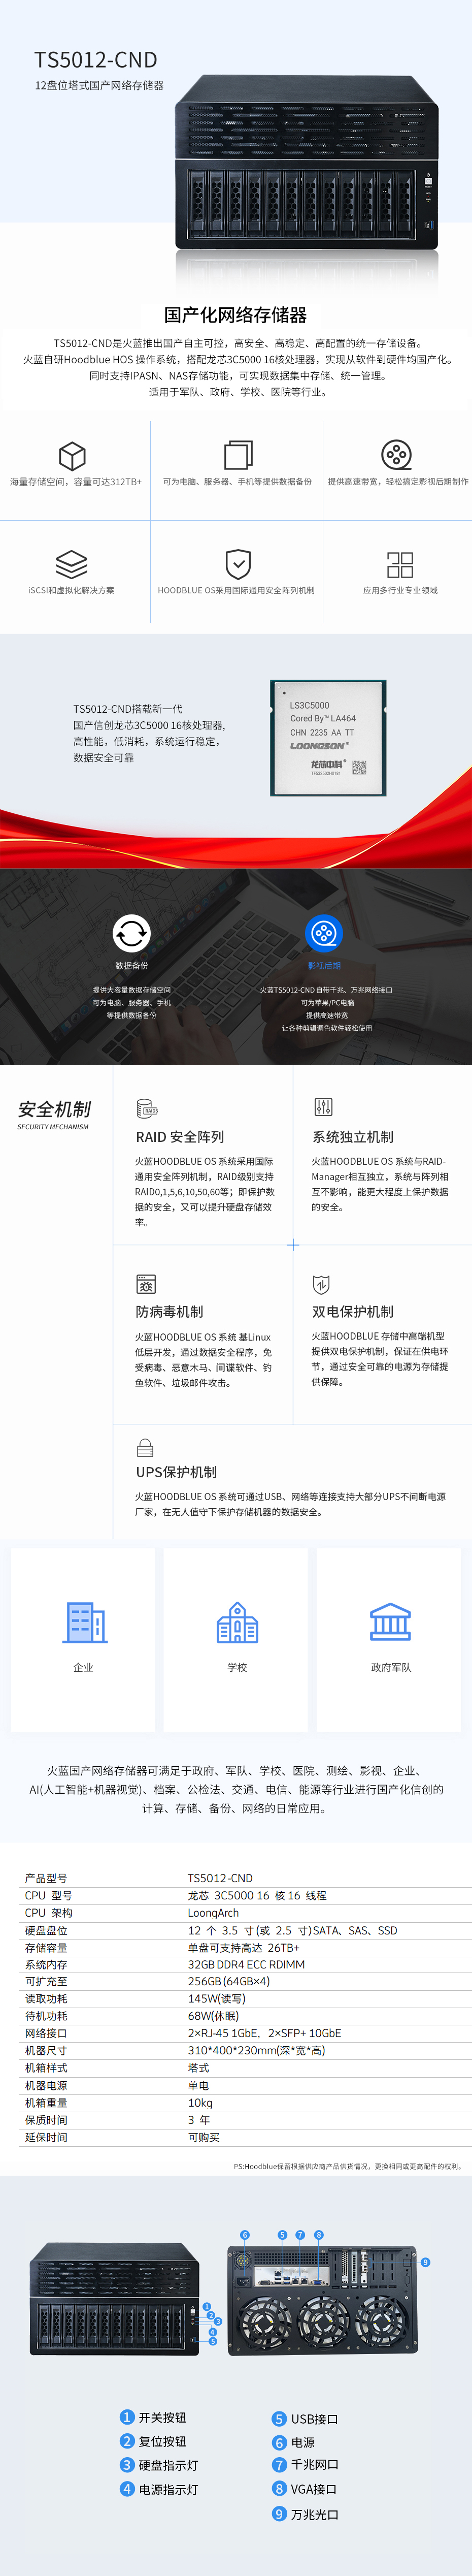This screenshot has width=472, height=2576.
Task: Click the 2×RJ-45 1GbE network interface value
Action: tap(265, 2033)
